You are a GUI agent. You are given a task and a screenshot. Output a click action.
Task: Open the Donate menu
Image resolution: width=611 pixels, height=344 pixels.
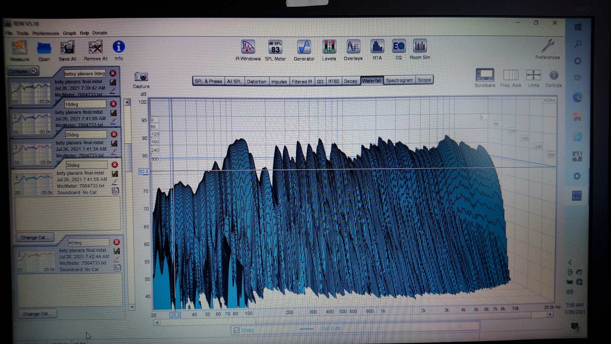100,33
